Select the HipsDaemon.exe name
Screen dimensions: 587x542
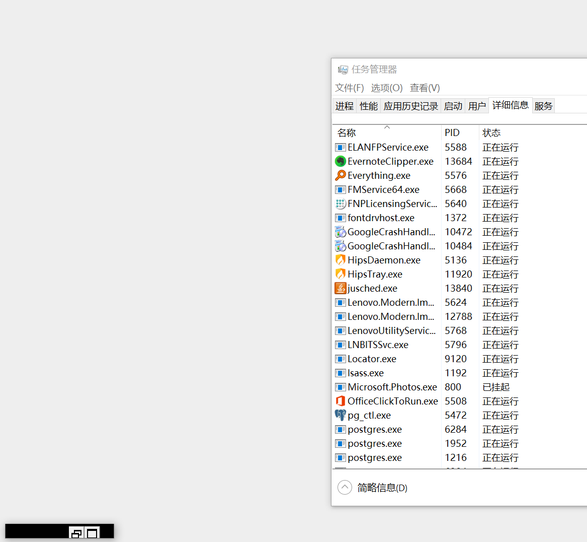pyautogui.click(x=384, y=260)
